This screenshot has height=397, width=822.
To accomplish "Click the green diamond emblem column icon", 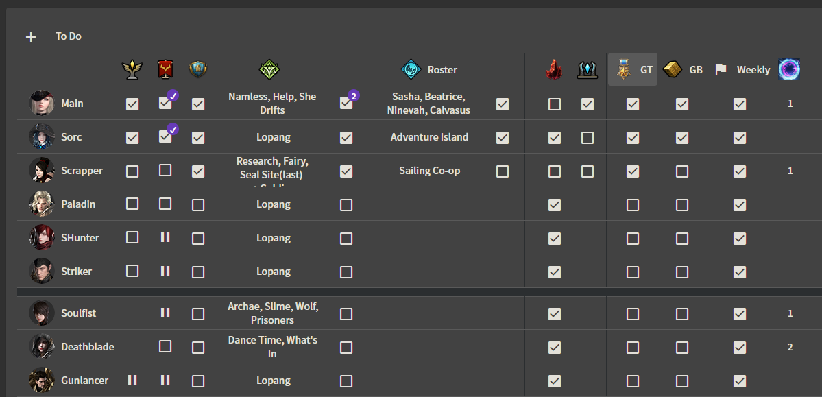I will 269,69.
